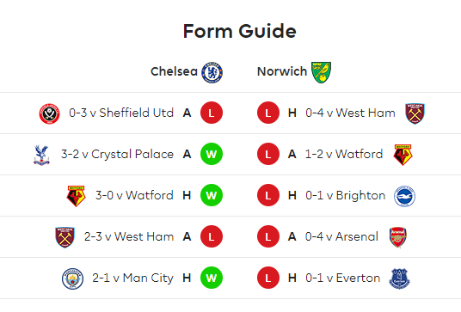Select the Man City crest
Viewport: 461px width, 312px height.
[x=72, y=278]
